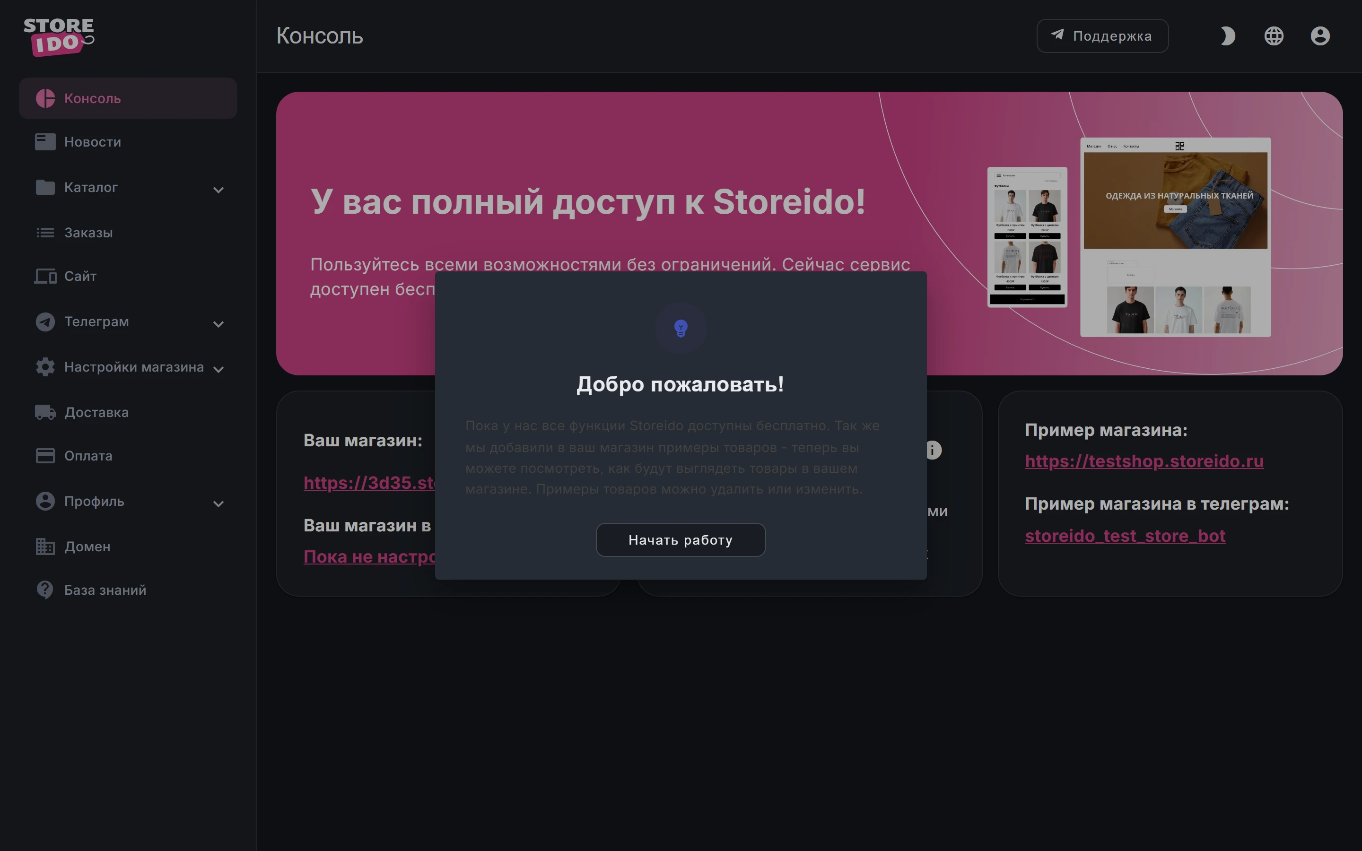The width and height of the screenshot is (1362, 851).
Task: Open the Консоль menu item
Action: 128,98
